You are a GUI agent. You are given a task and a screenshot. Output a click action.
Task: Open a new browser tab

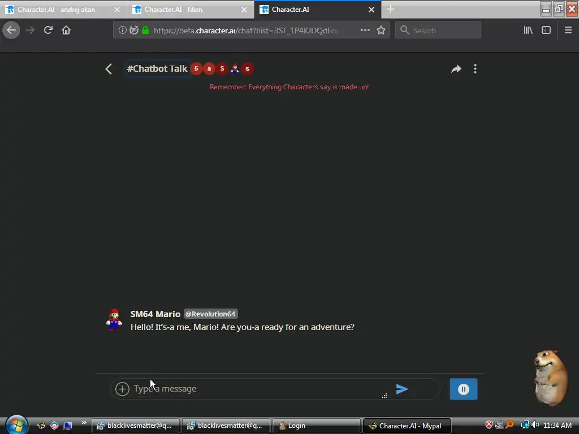pos(391,10)
